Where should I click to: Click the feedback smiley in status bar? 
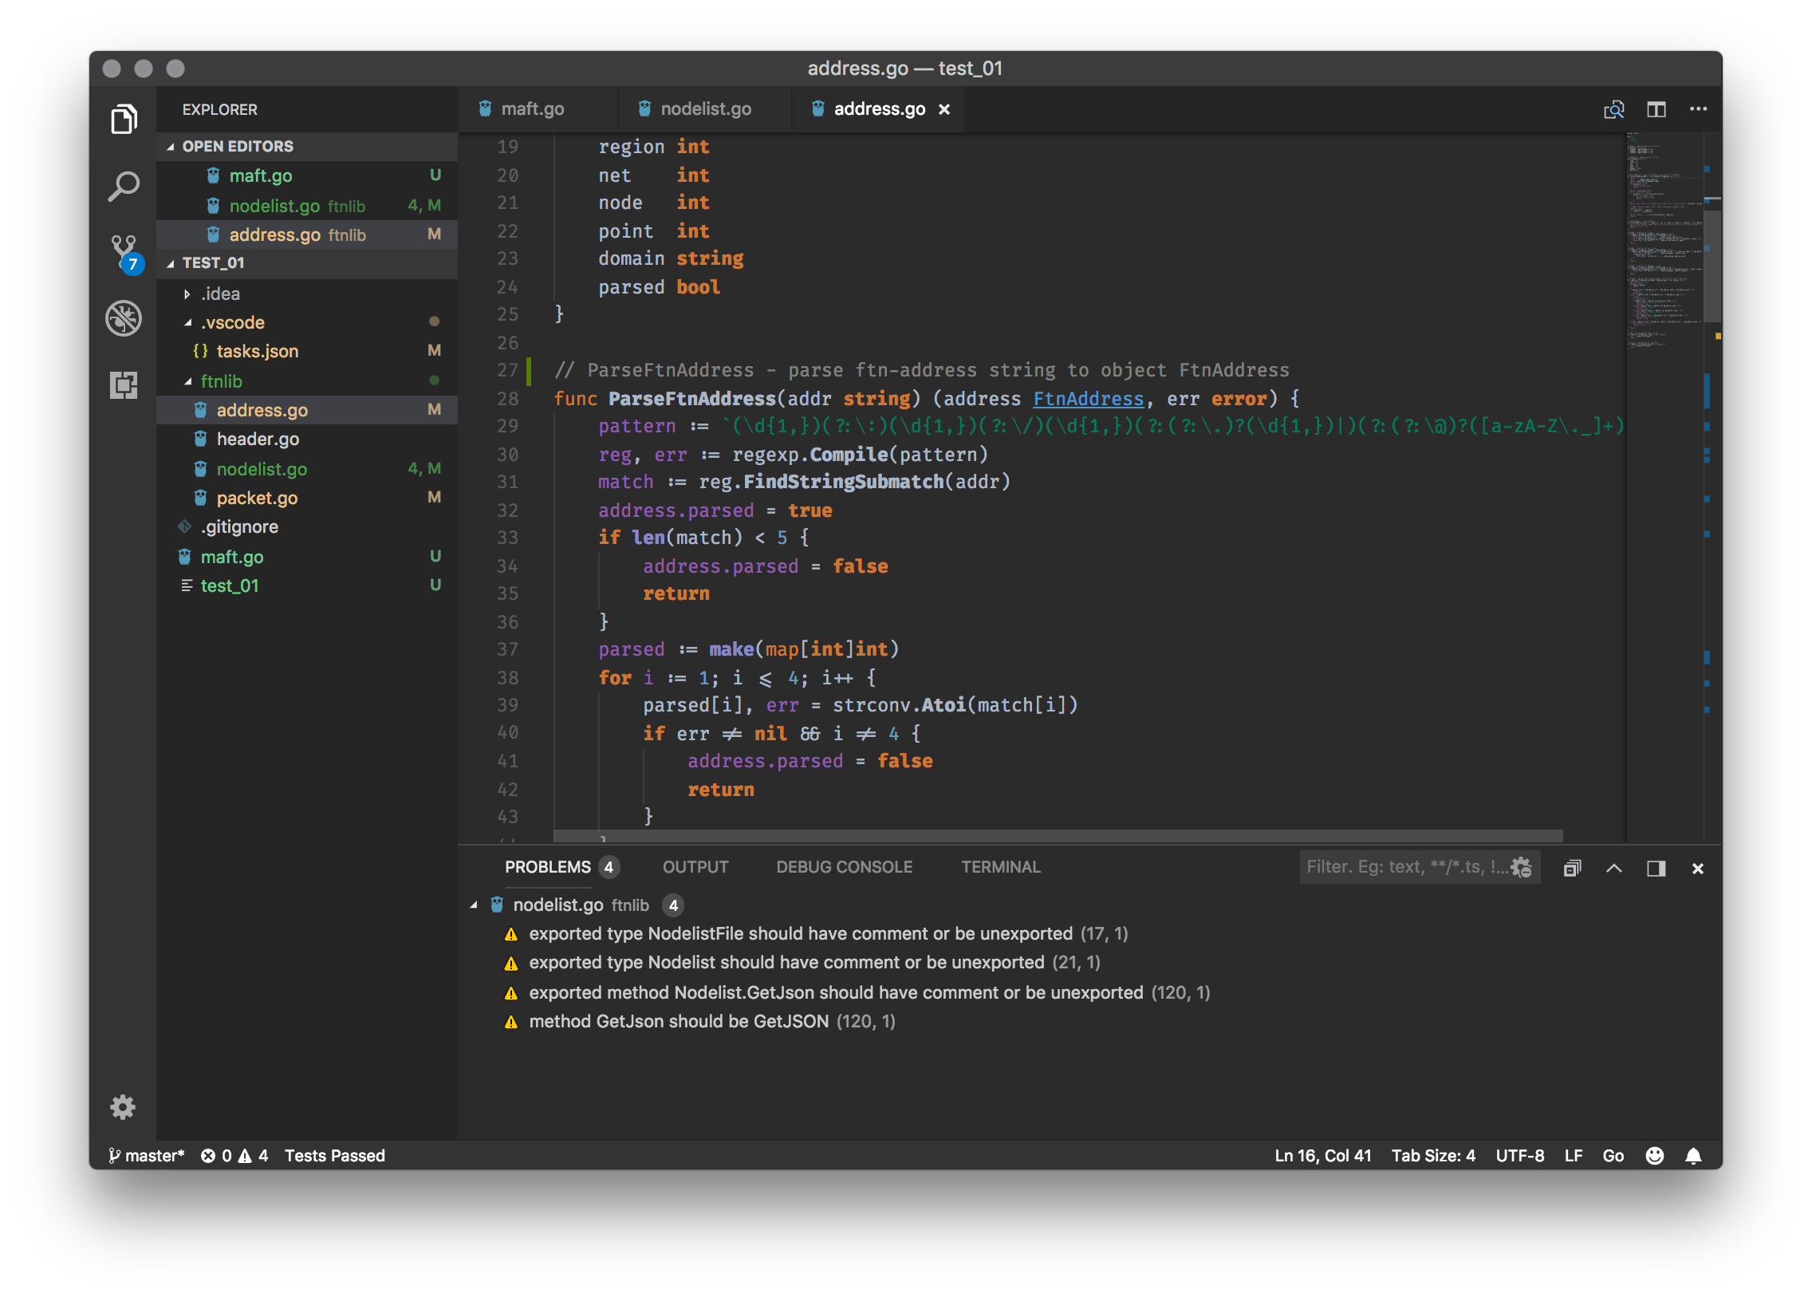tap(1655, 1156)
